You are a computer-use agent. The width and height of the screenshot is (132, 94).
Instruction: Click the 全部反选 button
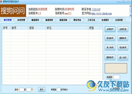123,29
